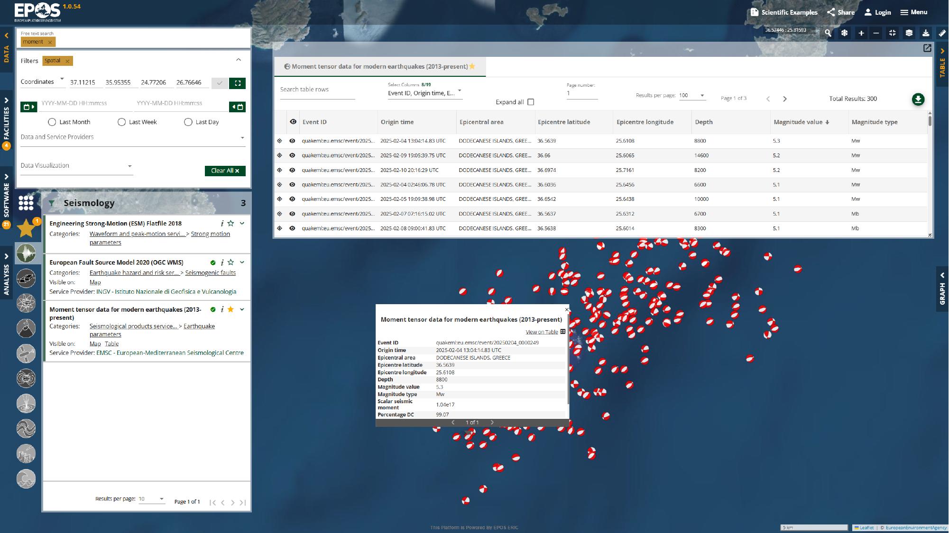Click the map download icon
This screenshot has height=533, width=949.
925,33
